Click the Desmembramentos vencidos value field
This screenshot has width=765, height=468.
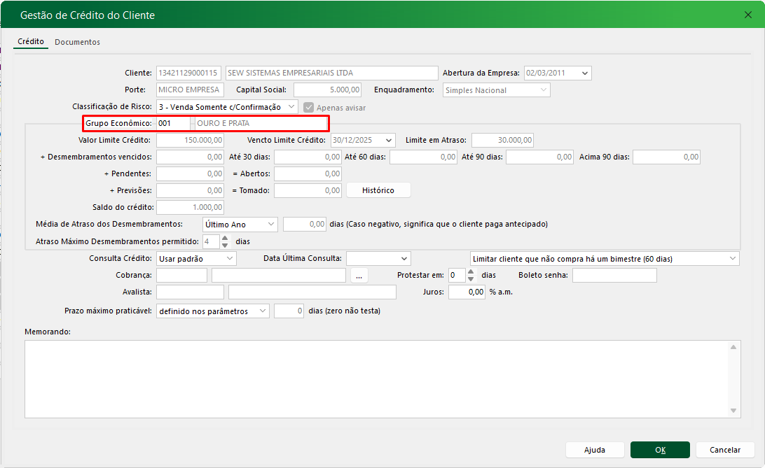[x=191, y=157]
